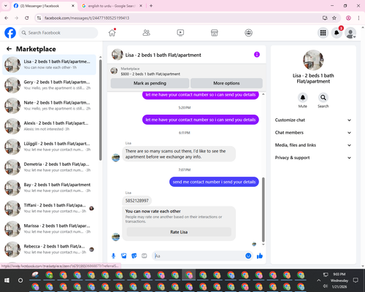Open conversation information purple icon
Image resolution: width=365 pixels, height=292 pixels.
257,55
